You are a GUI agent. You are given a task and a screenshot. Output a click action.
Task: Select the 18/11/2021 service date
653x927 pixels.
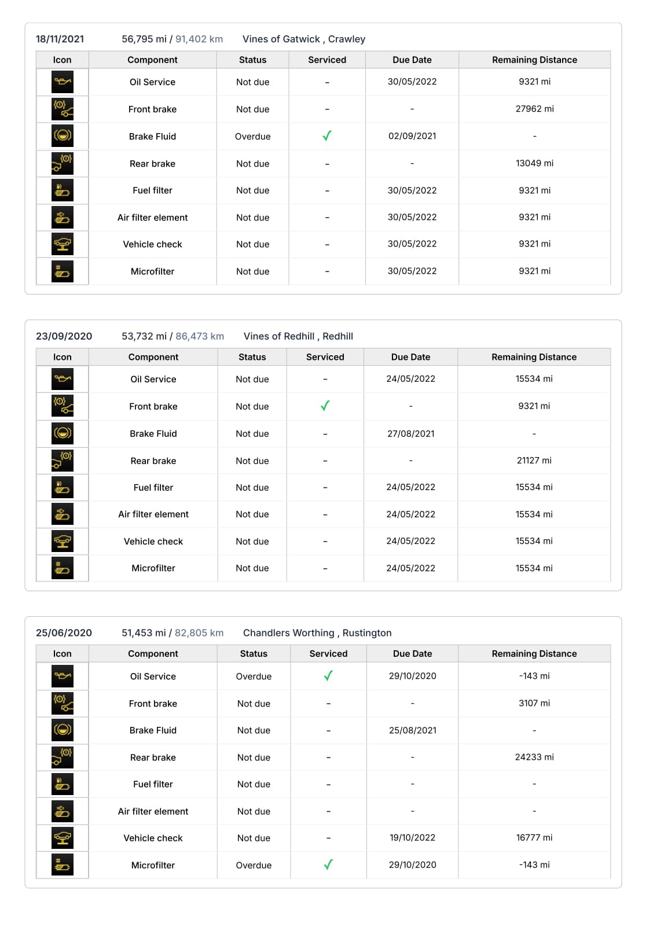click(x=60, y=39)
